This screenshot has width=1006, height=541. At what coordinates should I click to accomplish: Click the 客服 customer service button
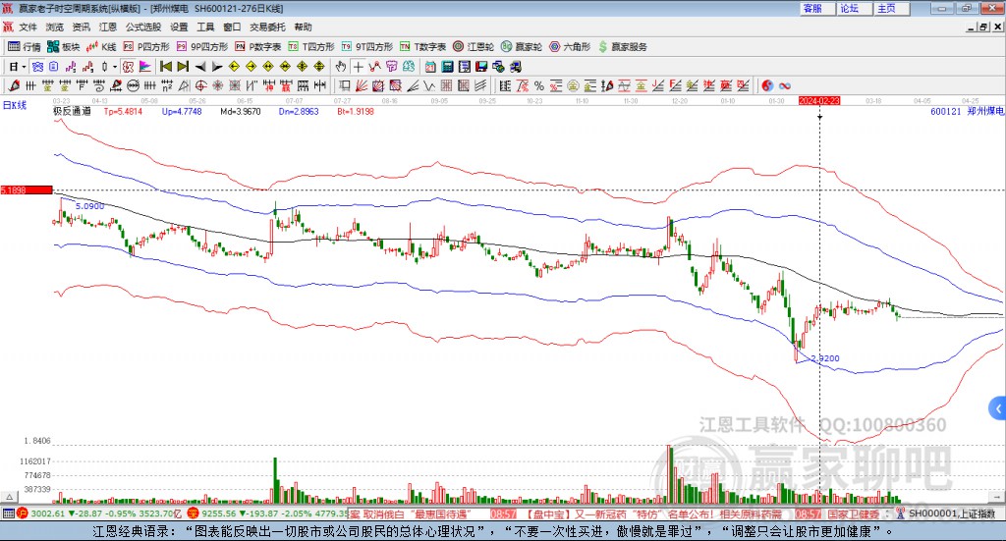tap(812, 8)
